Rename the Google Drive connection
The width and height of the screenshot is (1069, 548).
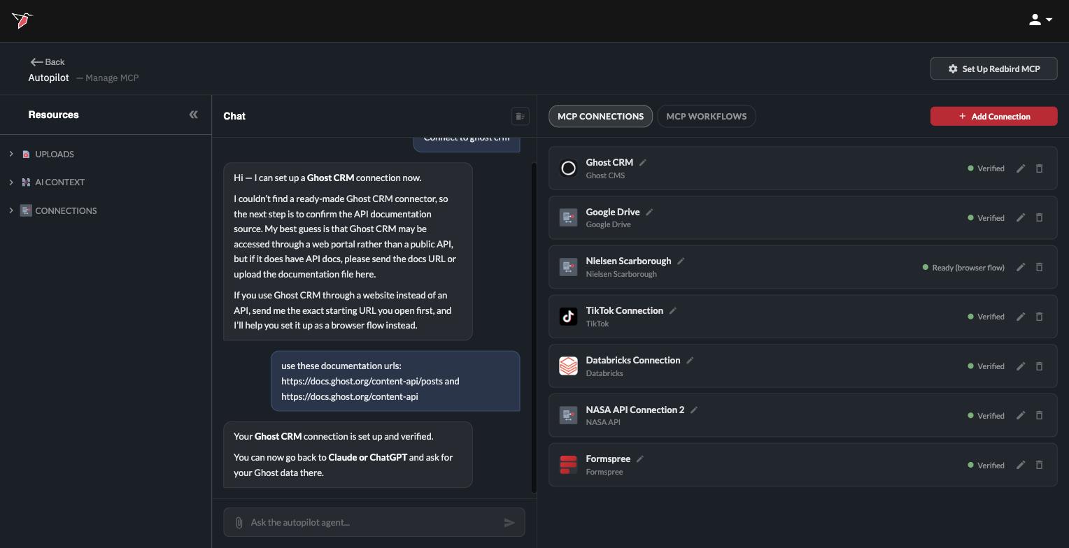click(649, 212)
